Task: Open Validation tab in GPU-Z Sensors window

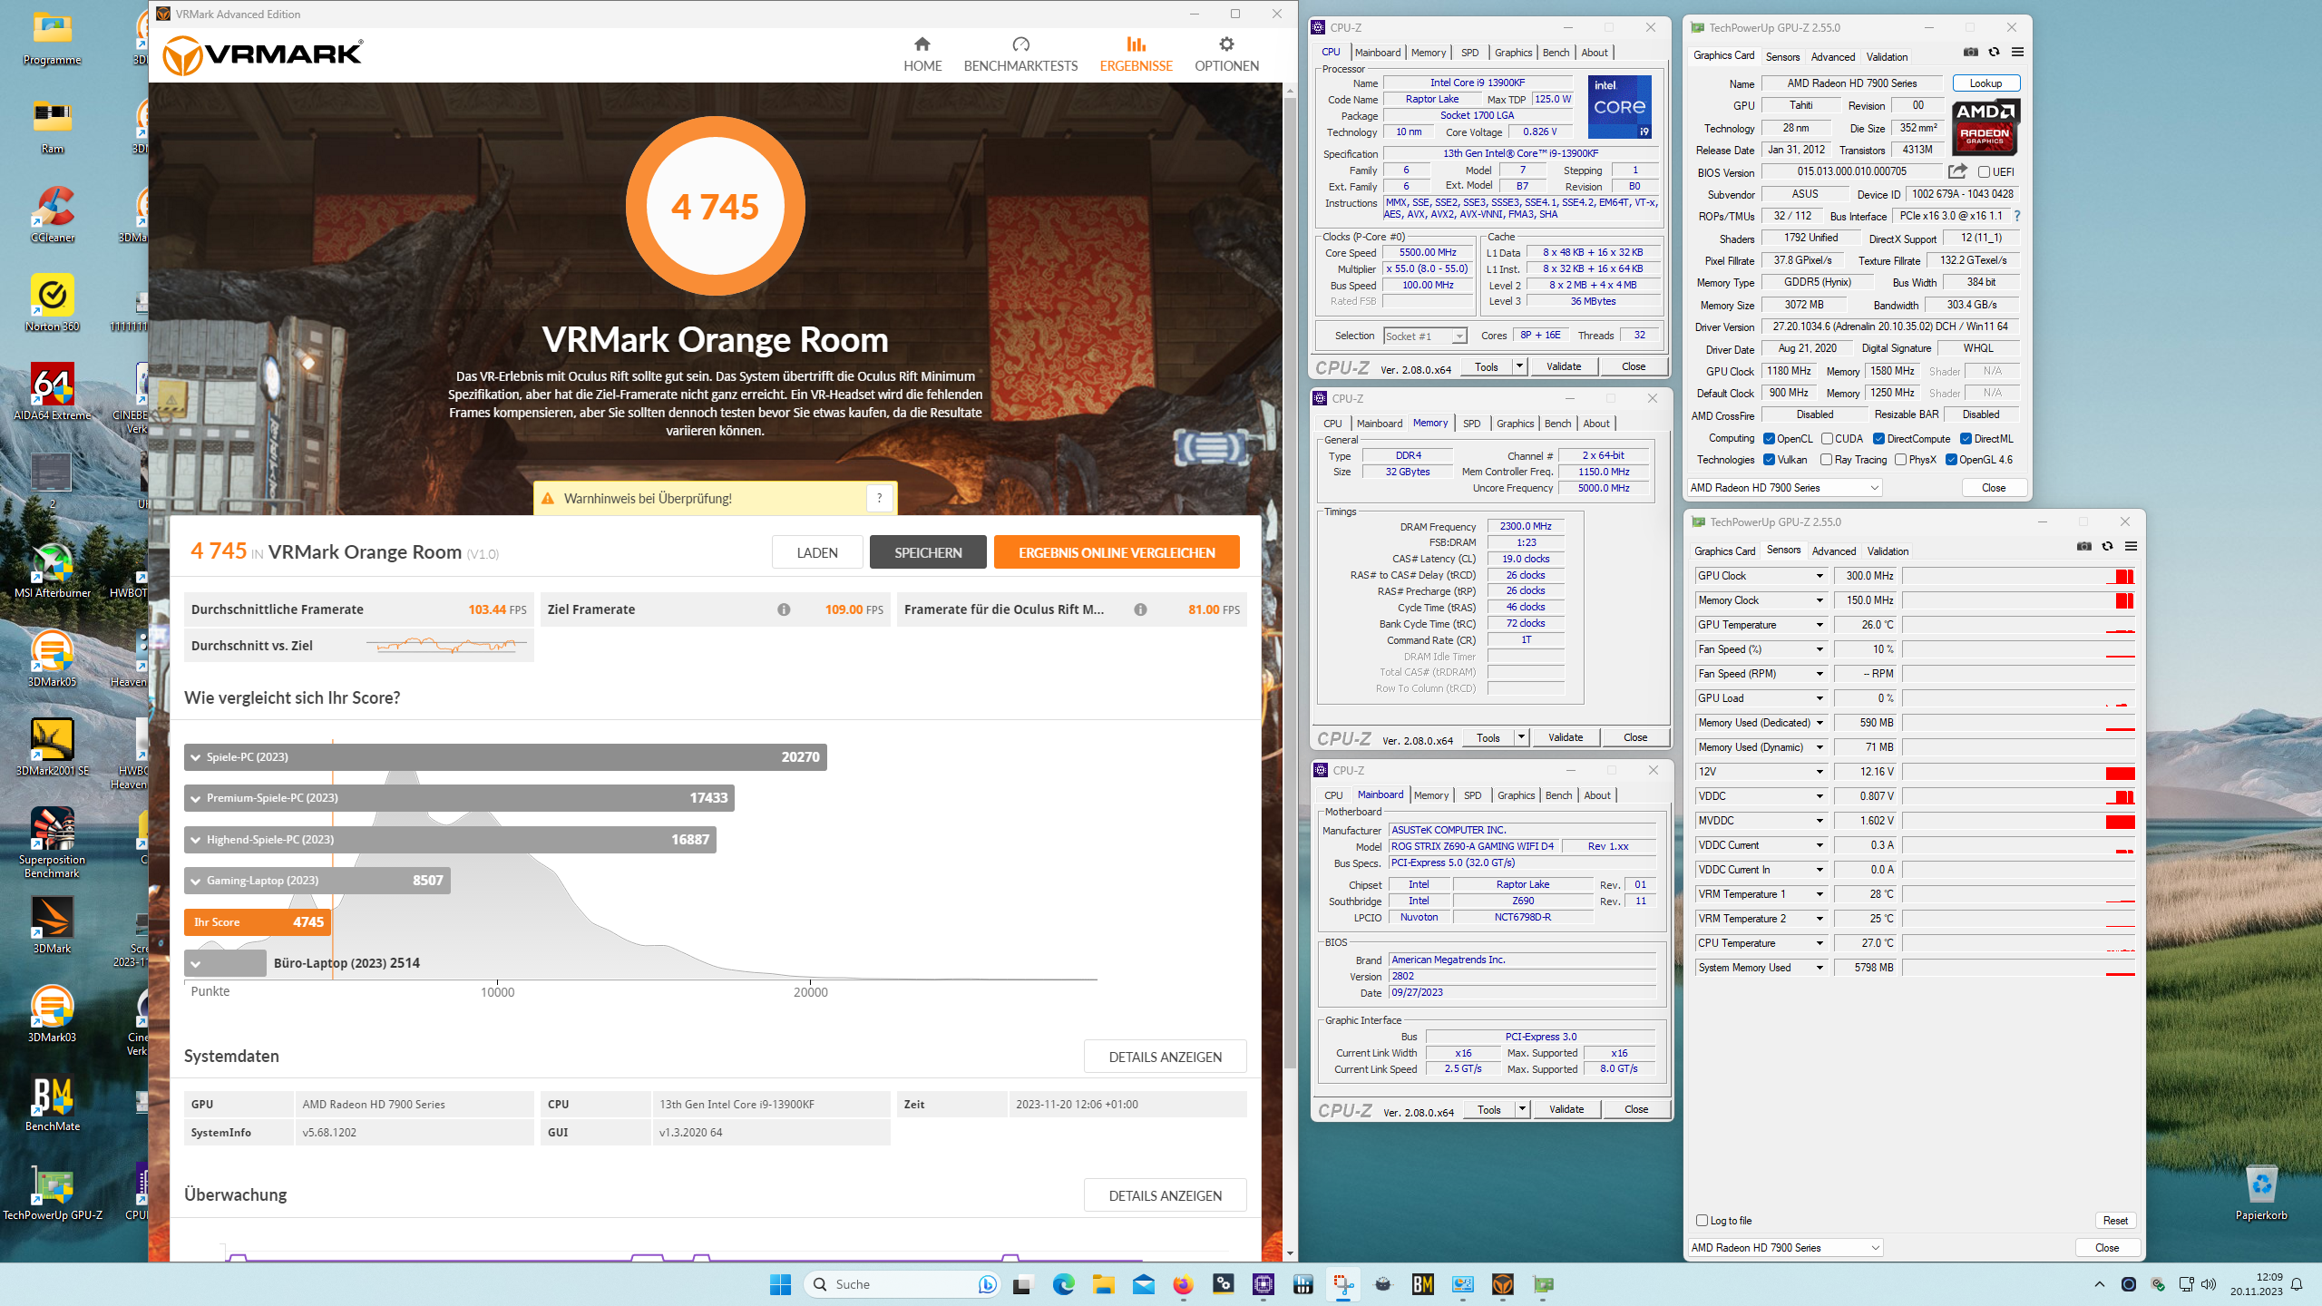Action: click(x=1888, y=551)
